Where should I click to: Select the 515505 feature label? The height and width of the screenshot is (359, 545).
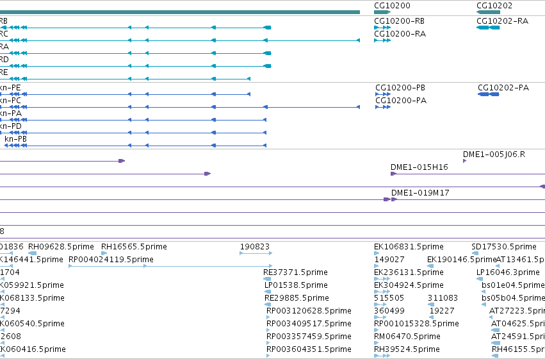(389, 299)
